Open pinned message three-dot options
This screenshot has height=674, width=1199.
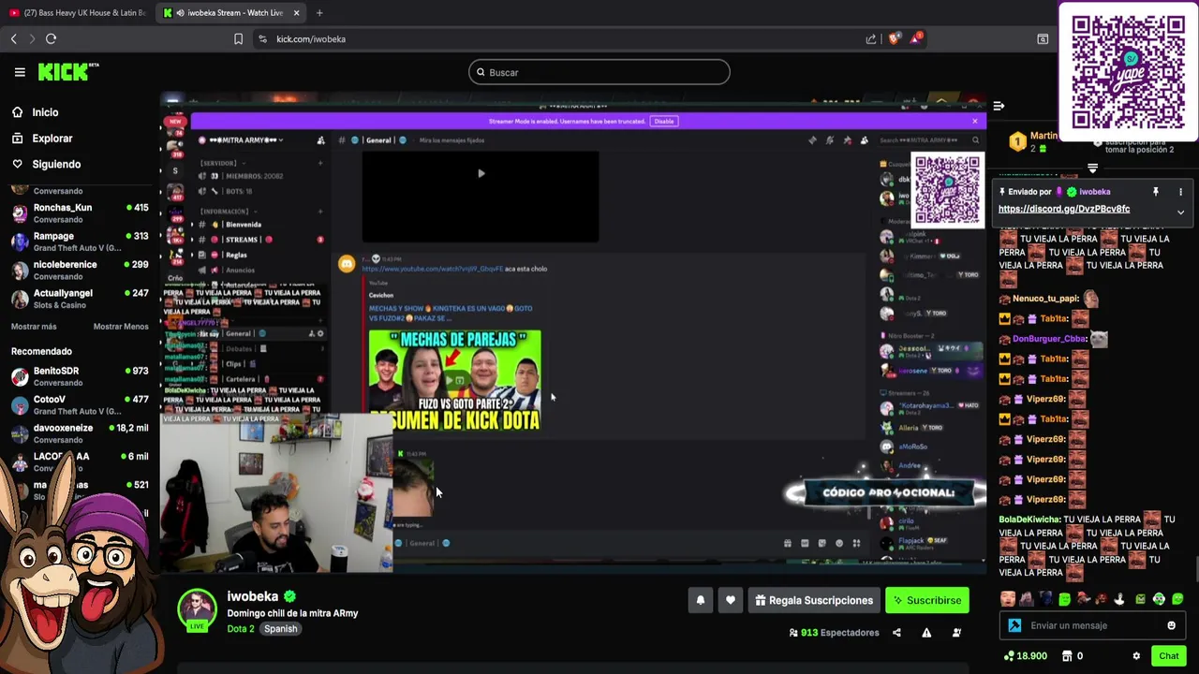1180,192
